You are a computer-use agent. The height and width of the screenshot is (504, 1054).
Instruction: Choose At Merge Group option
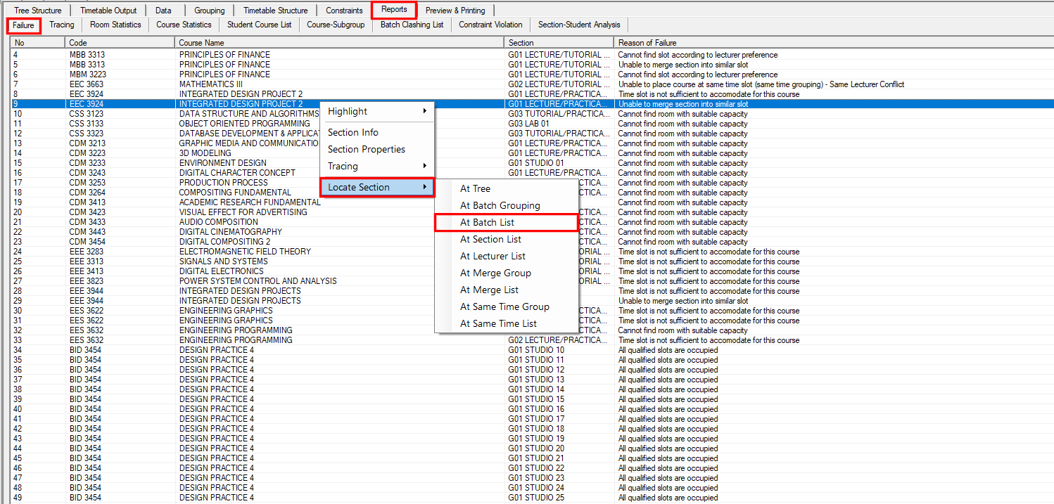[506, 273]
